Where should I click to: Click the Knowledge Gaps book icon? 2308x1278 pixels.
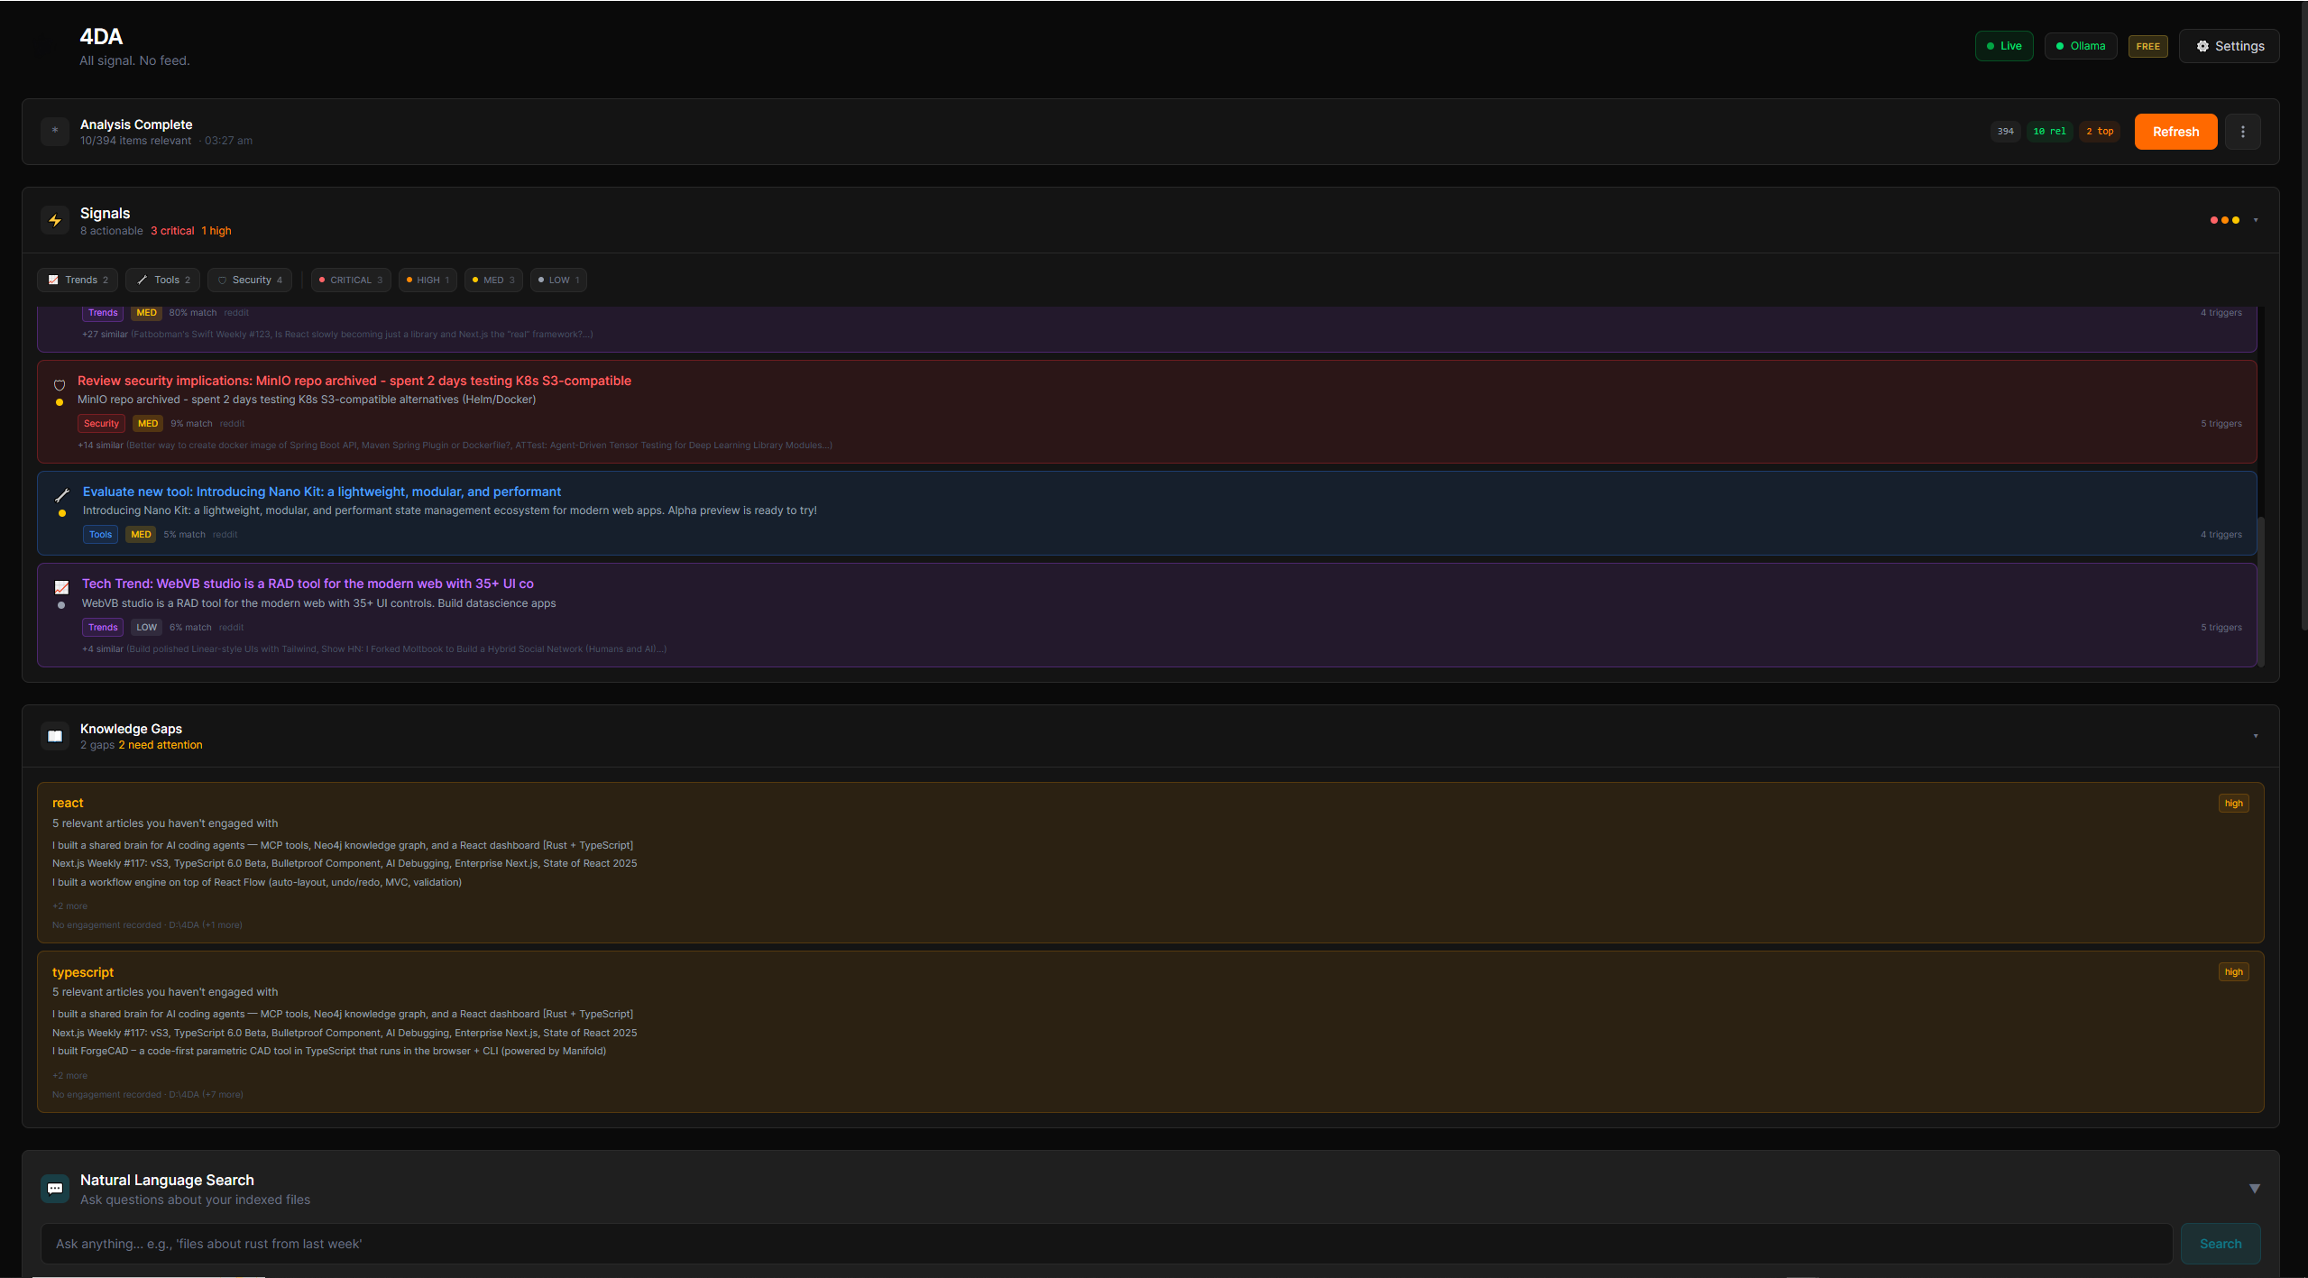[55, 736]
